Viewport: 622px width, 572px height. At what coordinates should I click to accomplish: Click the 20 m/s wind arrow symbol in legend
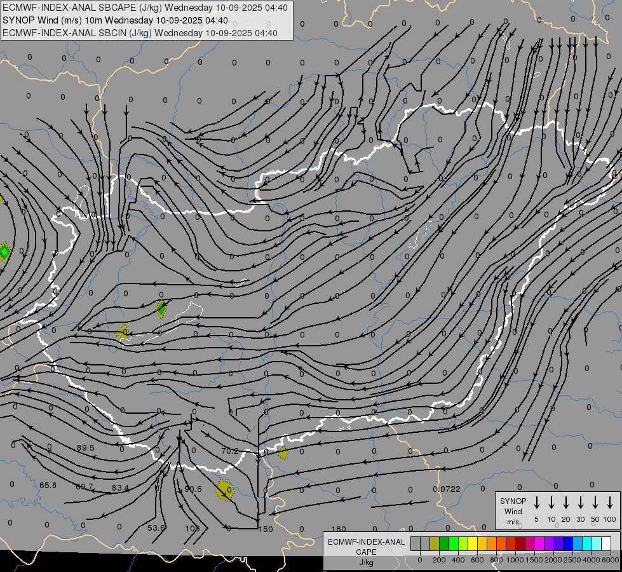[x=566, y=503]
